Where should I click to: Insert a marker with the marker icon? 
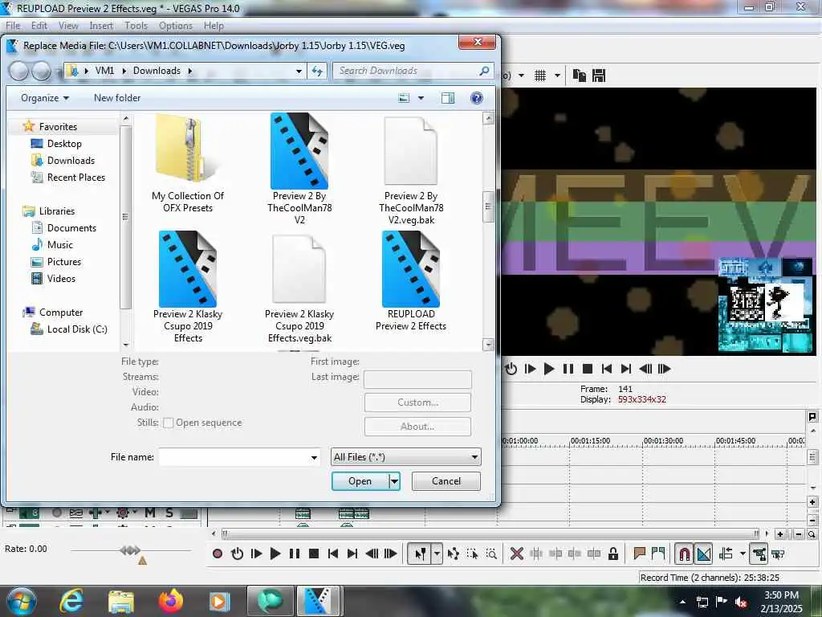[639, 554]
